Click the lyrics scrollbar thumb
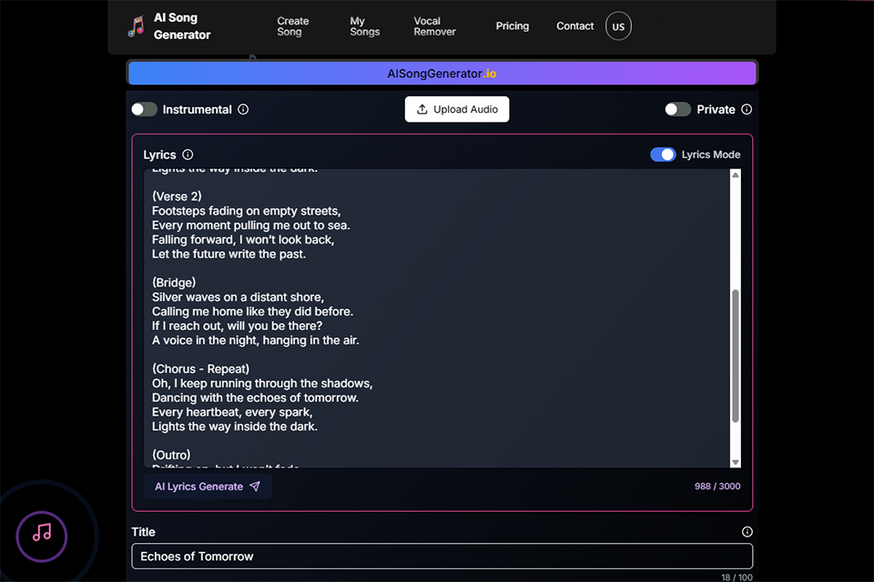 pyautogui.click(x=736, y=356)
